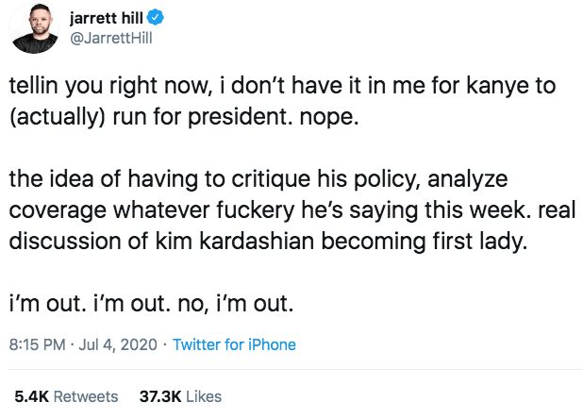
Task: View the 5.4K Retweets list
Action: (65, 396)
